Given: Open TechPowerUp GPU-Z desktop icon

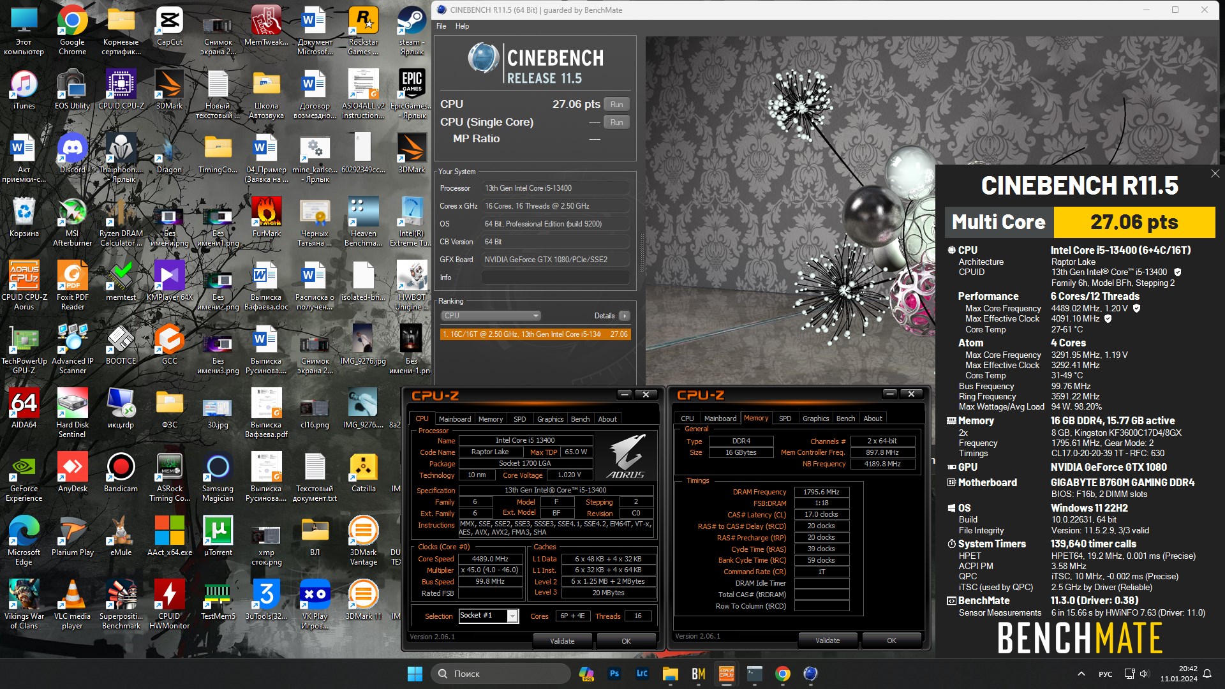Looking at the screenshot, I should pos(24,349).
